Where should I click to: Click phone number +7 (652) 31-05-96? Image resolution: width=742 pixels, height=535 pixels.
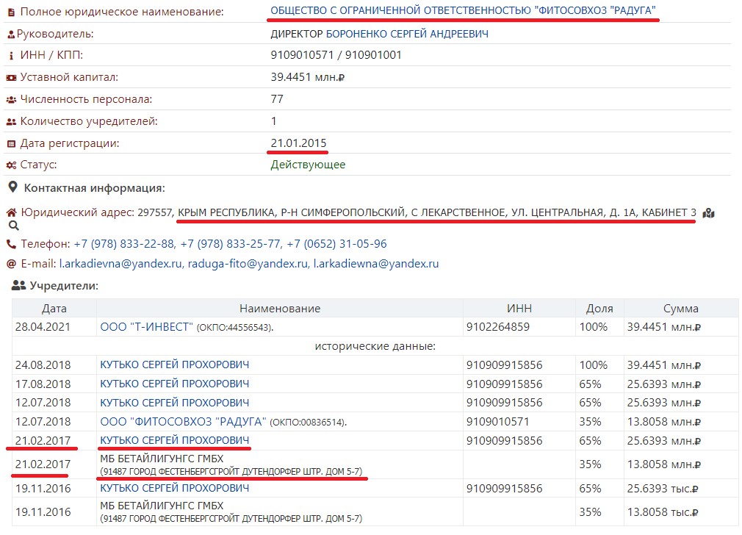click(336, 244)
